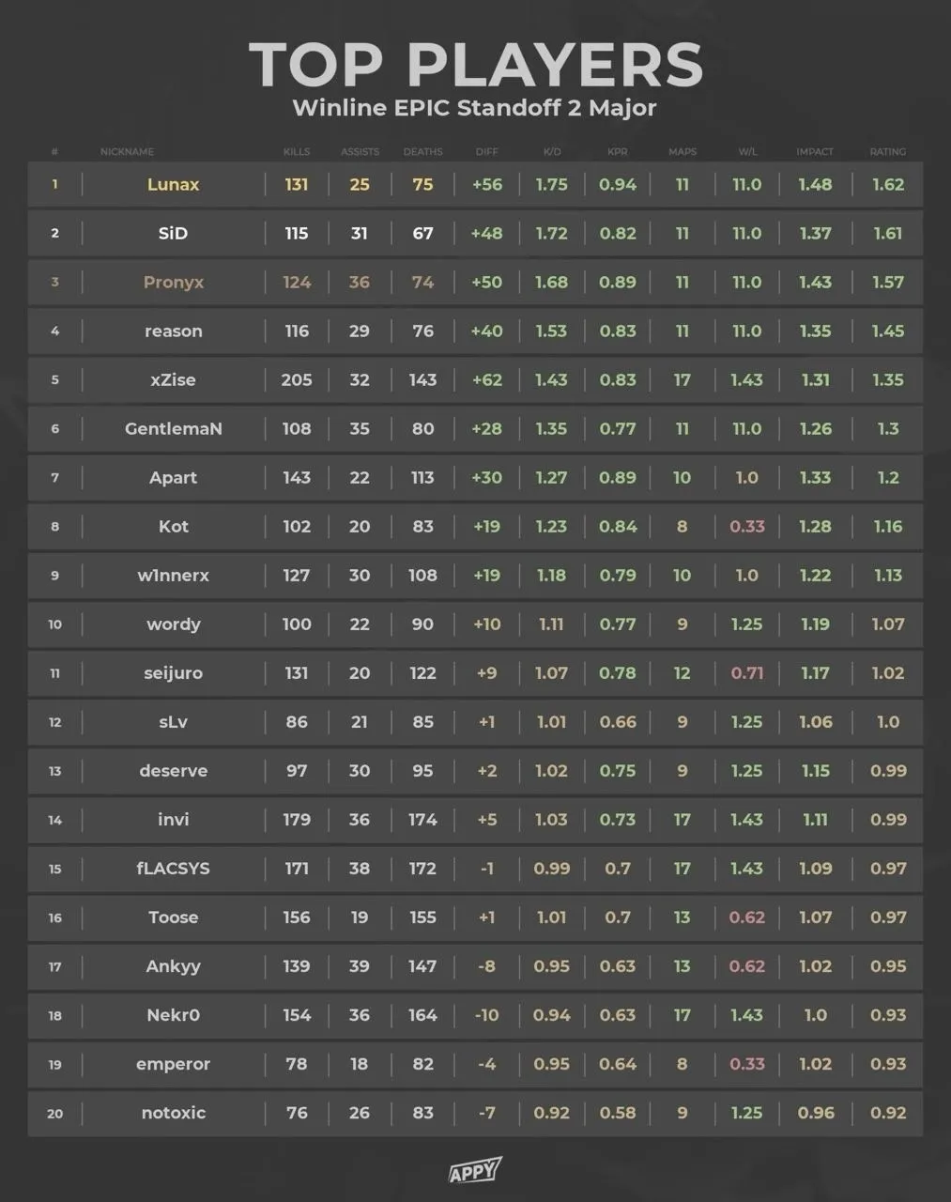Select w1nnerx's deaths value 108
951x1202 pixels.
pos(422,576)
